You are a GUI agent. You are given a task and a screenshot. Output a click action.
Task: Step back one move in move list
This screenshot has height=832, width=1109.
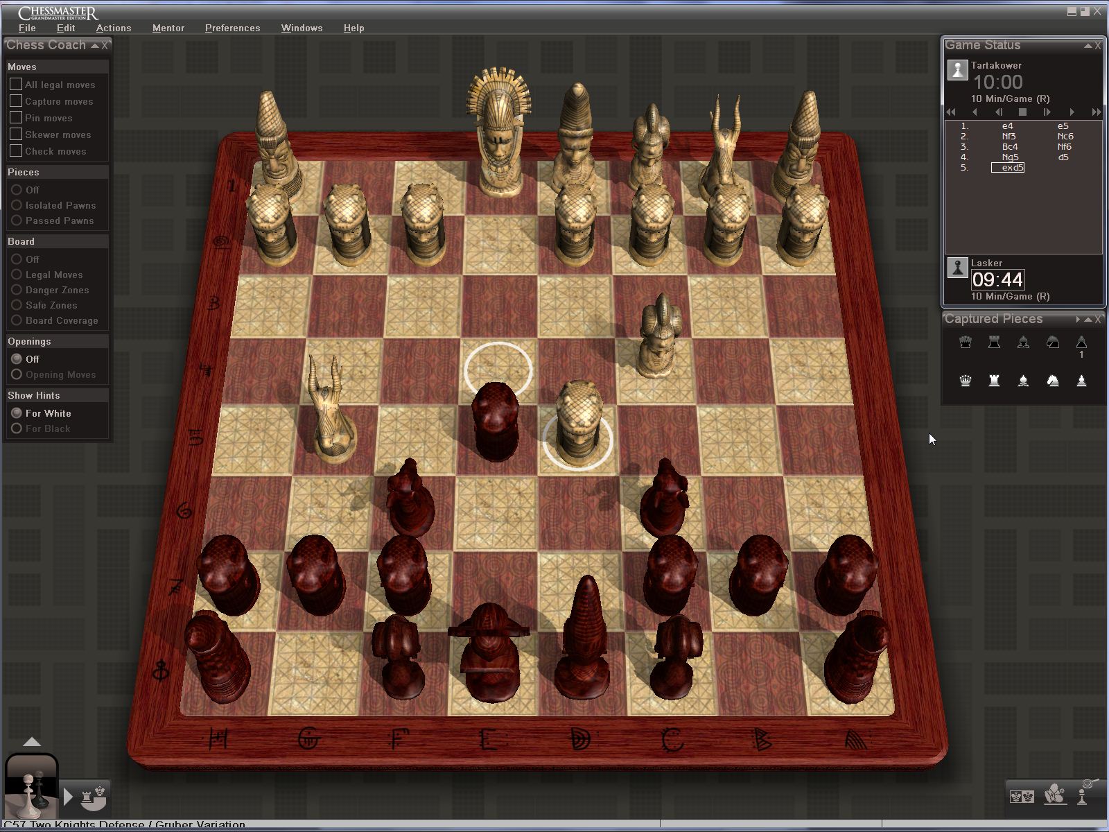[975, 112]
